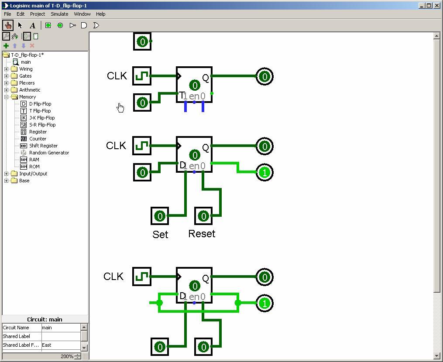Image resolution: width=443 pixels, height=362 pixels.
Task: Open the Project menu
Action: coord(38,14)
